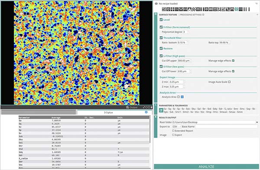Select the 3-3.plux file tab
The image size is (260, 170).
(108, 112)
